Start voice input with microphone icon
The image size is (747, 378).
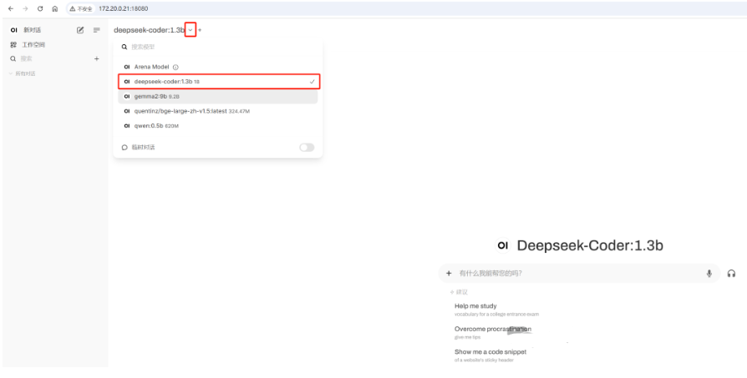coord(709,274)
